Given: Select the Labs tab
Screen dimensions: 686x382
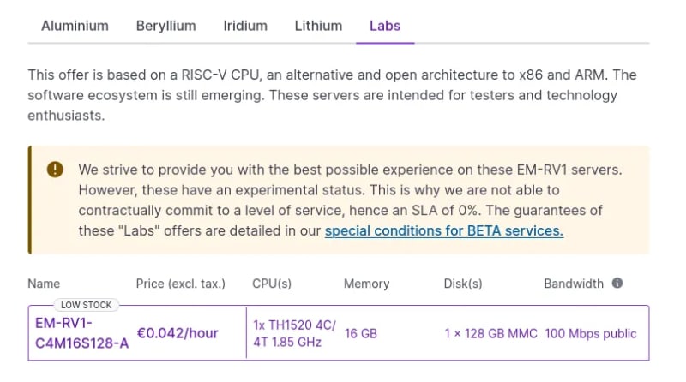Looking at the screenshot, I should pos(385,26).
